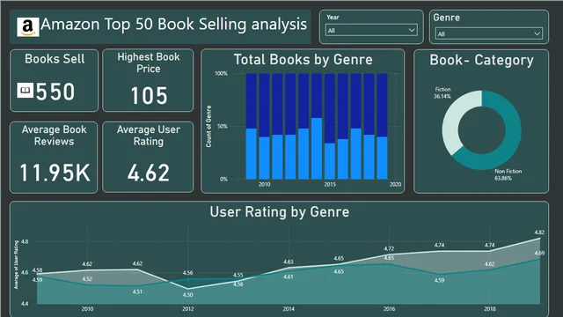Click the large Average User Rating card value

[149, 173]
